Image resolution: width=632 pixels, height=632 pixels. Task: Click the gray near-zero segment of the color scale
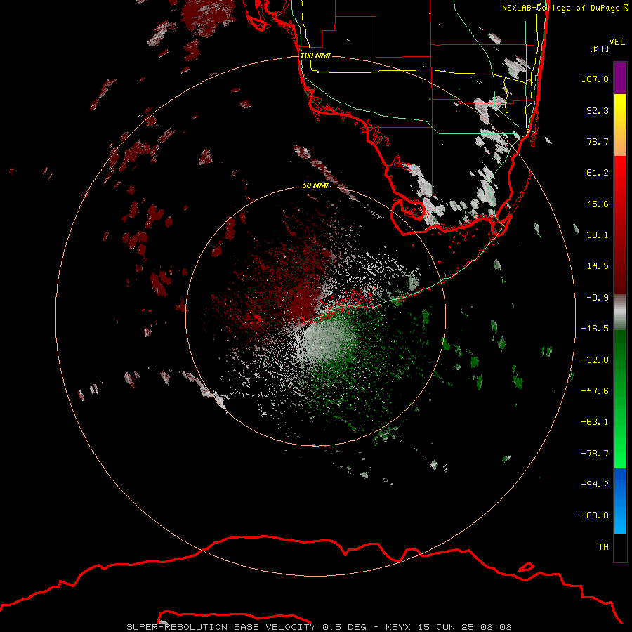click(620, 312)
